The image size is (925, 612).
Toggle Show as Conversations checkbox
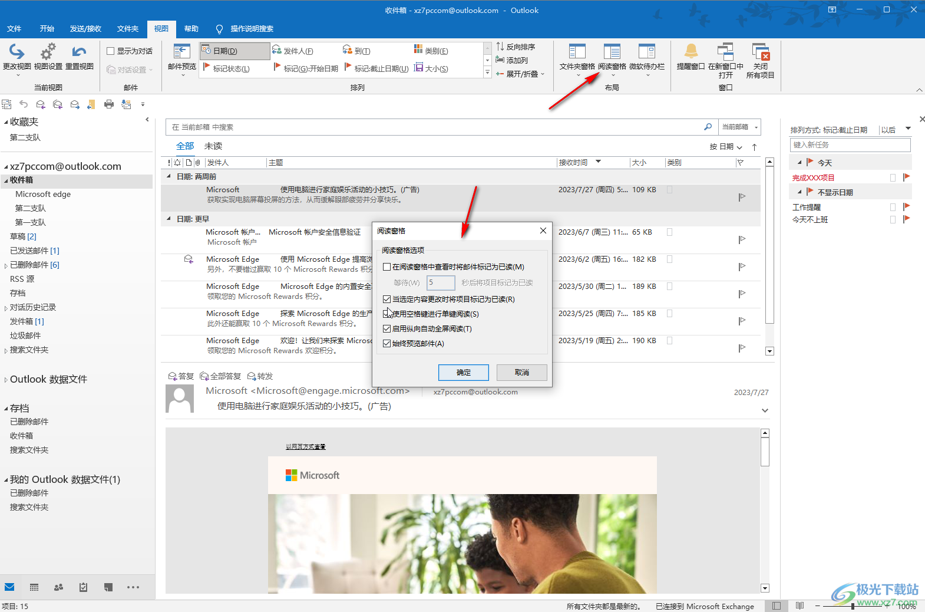click(x=110, y=51)
